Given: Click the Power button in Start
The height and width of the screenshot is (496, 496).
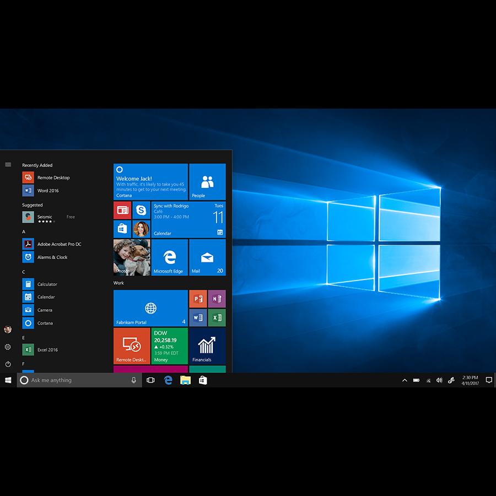Looking at the screenshot, I should (8, 364).
